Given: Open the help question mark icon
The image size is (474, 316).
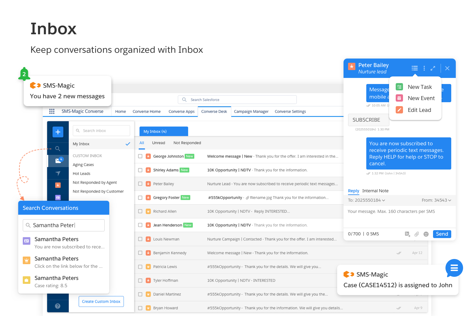Looking at the screenshot, I should pyautogui.click(x=58, y=306).
